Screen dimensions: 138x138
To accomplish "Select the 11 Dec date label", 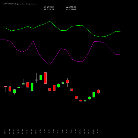I will (45, 131).
